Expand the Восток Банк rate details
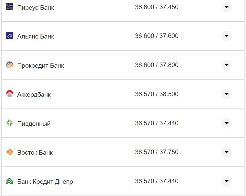 pos(226,152)
